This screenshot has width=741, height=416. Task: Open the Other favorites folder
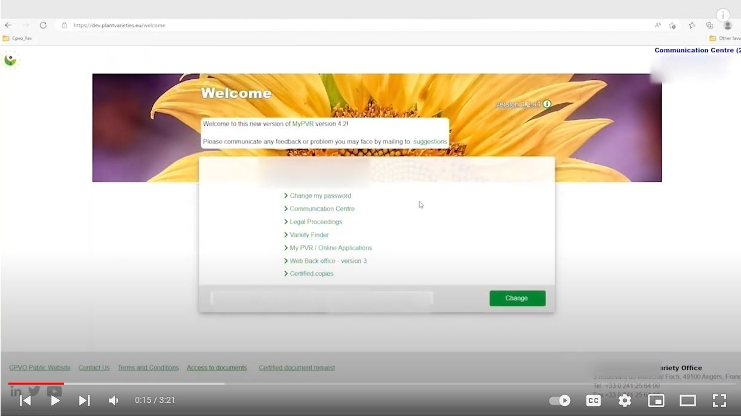click(x=725, y=38)
